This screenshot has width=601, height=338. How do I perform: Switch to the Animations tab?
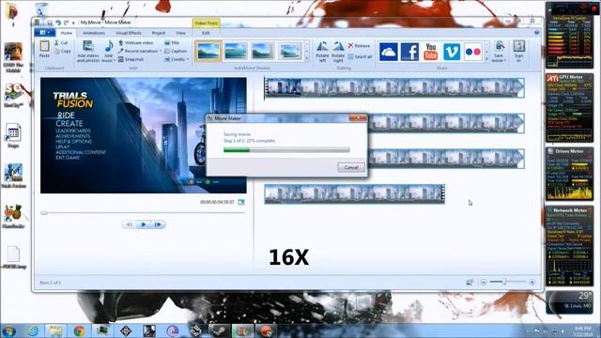tap(94, 33)
